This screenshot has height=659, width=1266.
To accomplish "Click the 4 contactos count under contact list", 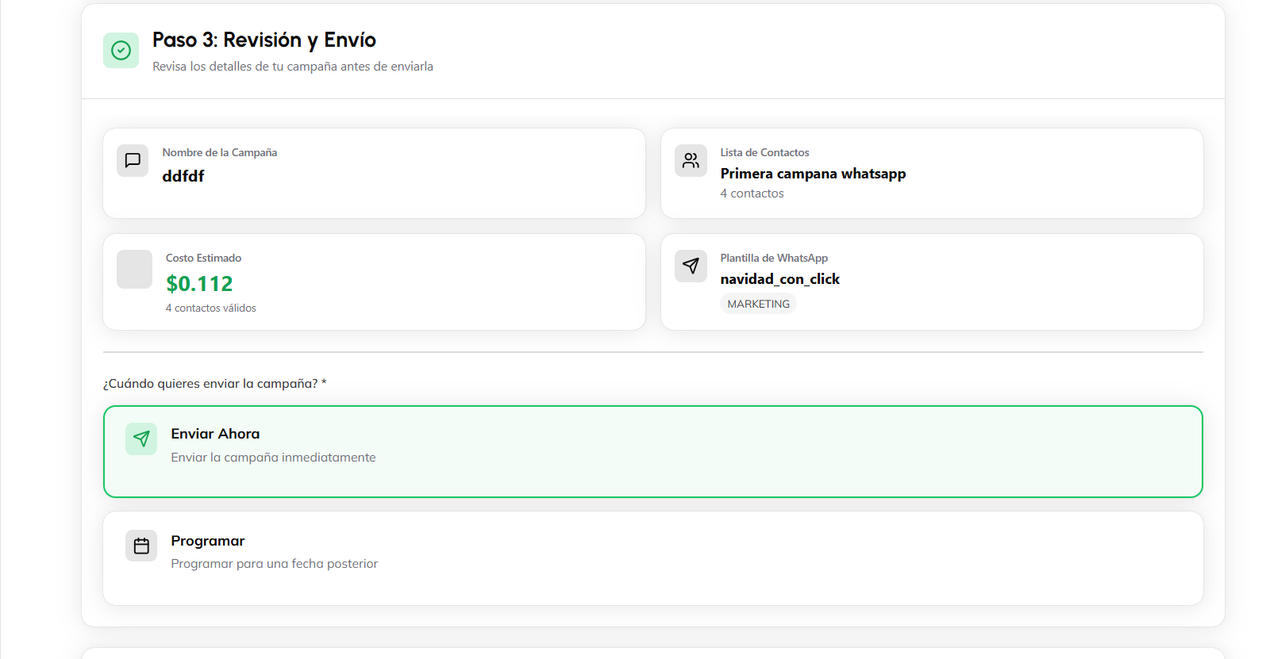I will (752, 193).
